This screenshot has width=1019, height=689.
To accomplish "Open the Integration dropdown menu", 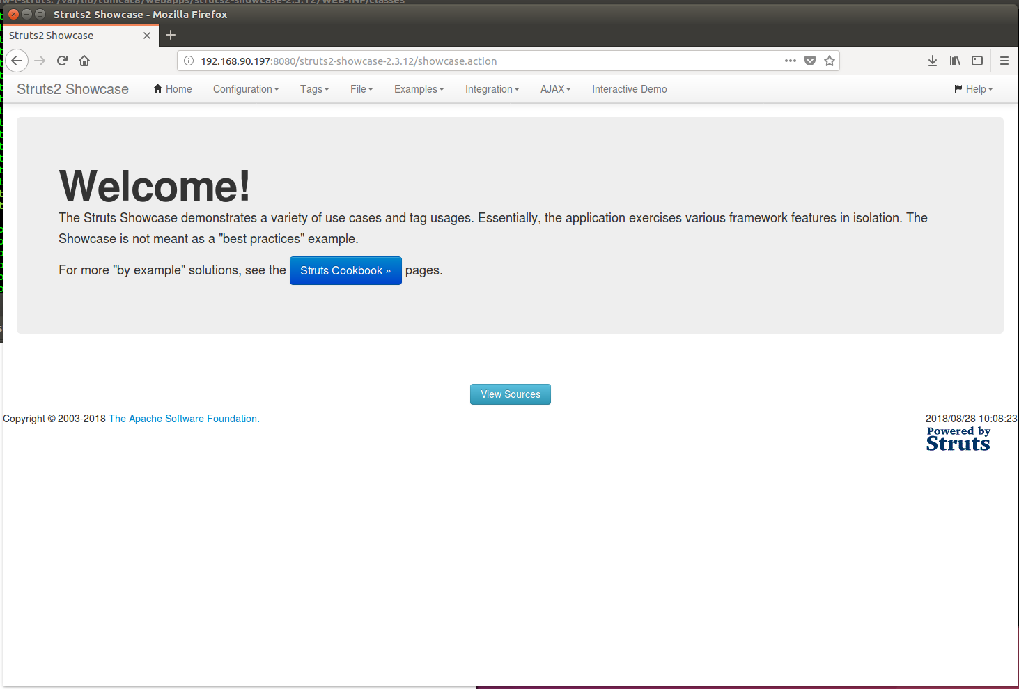I will click(x=492, y=89).
